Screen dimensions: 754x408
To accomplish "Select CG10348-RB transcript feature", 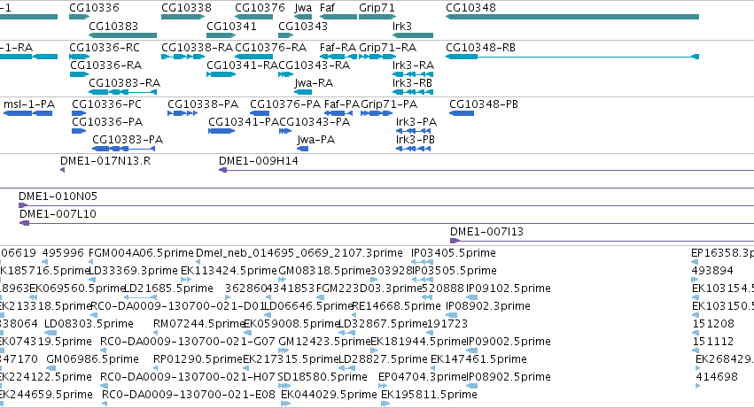I will [x=572, y=57].
